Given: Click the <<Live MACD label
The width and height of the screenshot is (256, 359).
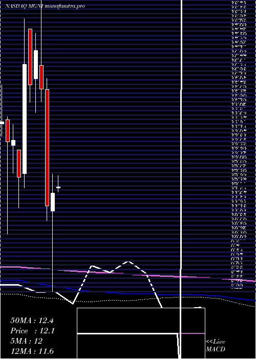Looking at the screenshot, I should click(216, 346).
